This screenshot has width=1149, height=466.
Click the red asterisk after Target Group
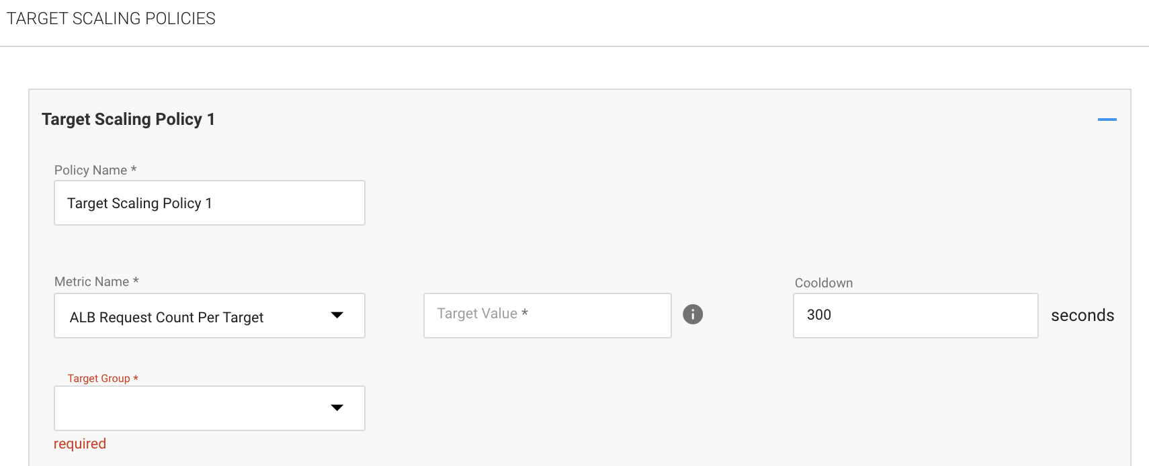(136, 378)
